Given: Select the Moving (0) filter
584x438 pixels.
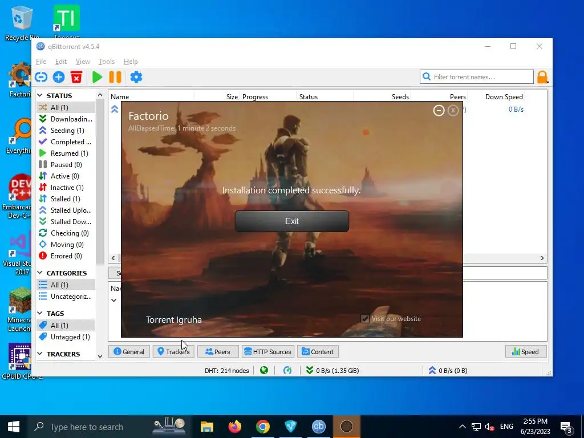Looking at the screenshot, I should (x=66, y=244).
